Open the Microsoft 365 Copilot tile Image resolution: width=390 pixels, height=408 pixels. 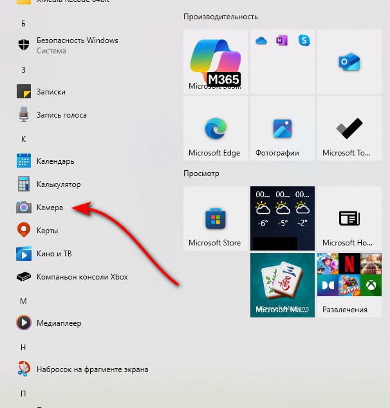click(x=216, y=62)
